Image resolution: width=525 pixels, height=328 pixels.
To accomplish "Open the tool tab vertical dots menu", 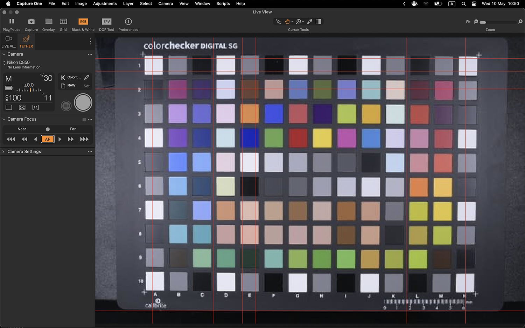I will click(91, 41).
